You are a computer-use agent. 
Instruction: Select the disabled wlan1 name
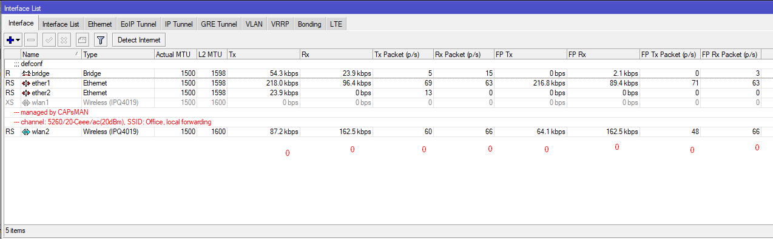point(40,103)
